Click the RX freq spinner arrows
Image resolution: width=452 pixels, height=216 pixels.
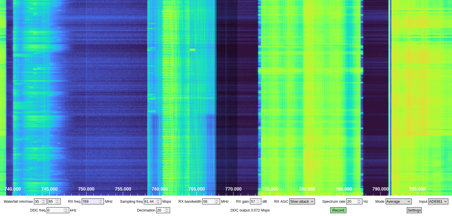coord(101,201)
